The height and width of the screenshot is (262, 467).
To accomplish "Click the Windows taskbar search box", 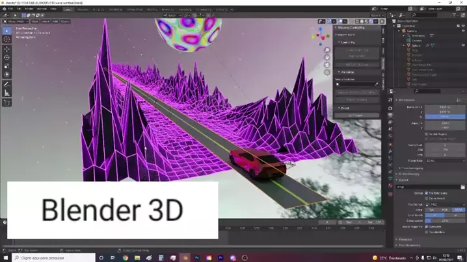I will tap(53, 258).
